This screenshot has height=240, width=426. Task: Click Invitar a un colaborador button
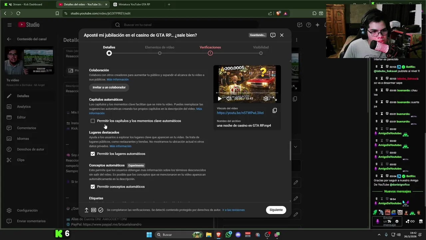point(109,87)
